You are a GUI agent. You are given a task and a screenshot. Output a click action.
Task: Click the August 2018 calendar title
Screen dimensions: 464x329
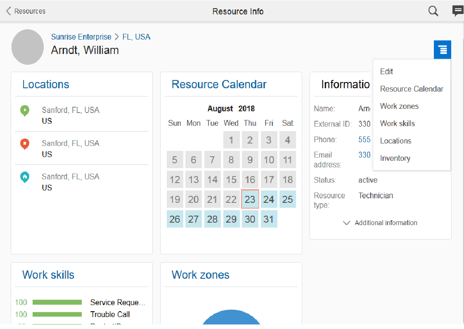[x=231, y=109]
